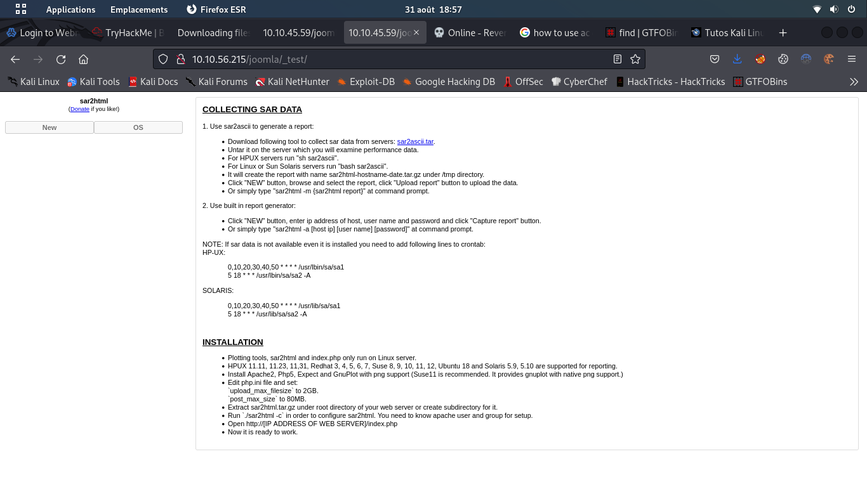Expand the bookmarks overflow chevron
The height and width of the screenshot is (487, 867).
(854, 81)
